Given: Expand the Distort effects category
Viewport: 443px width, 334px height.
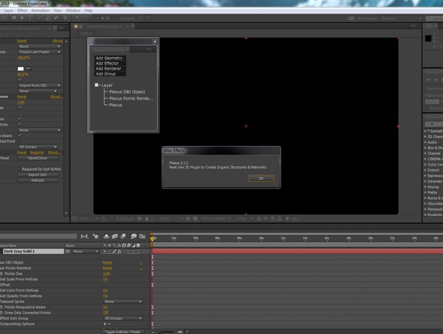Looking at the screenshot, I should point(425,170).
